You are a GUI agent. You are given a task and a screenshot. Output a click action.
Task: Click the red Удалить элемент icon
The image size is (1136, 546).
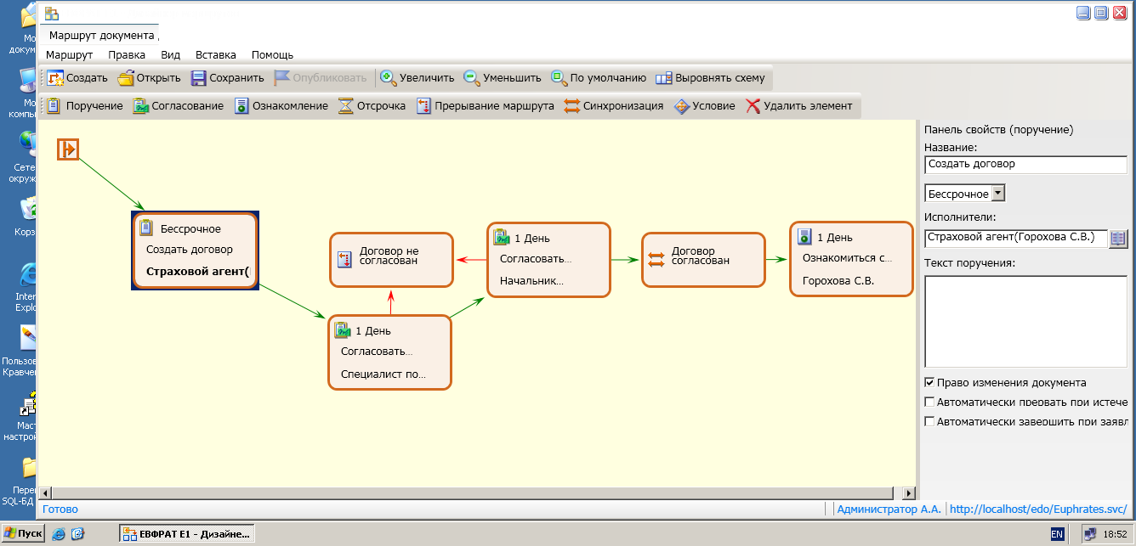pos(753,106)
